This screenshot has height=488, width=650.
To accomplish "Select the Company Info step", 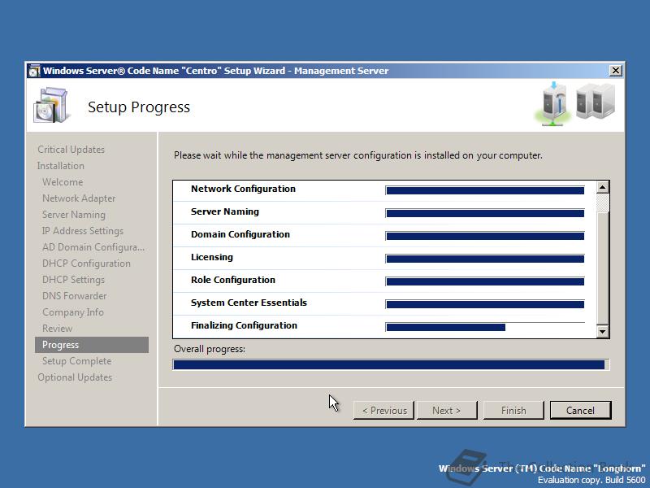I will point(73,312).
